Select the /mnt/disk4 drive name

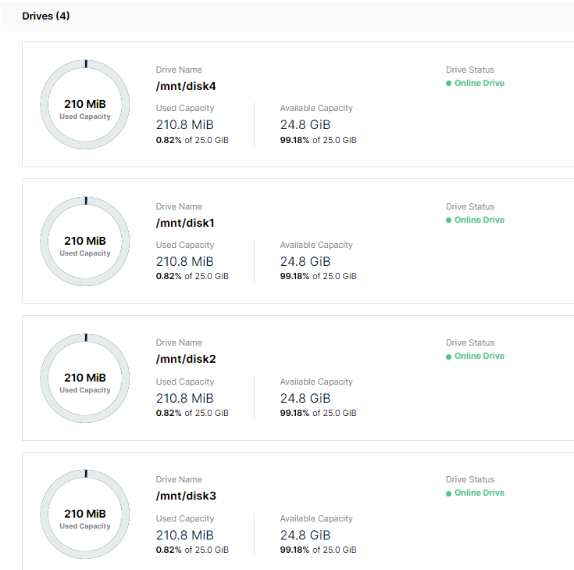point(186,86)
